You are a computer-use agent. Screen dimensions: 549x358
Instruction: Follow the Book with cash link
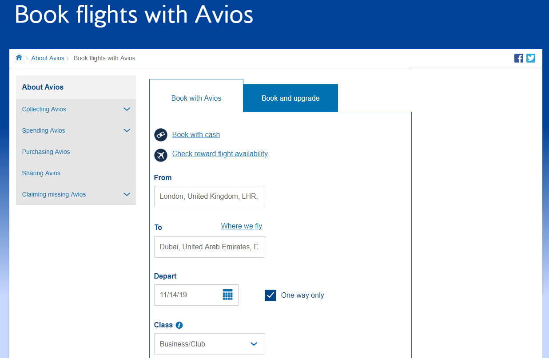[196, 134]
